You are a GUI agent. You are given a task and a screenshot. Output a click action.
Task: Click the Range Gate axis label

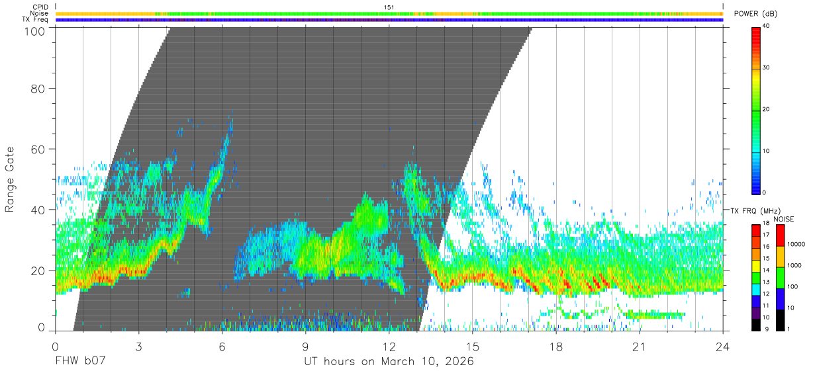click(10, 180)
